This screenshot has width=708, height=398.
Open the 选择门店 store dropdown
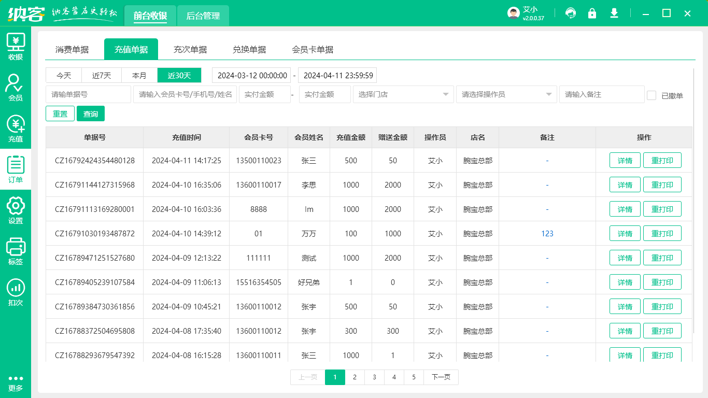point(403,94)
